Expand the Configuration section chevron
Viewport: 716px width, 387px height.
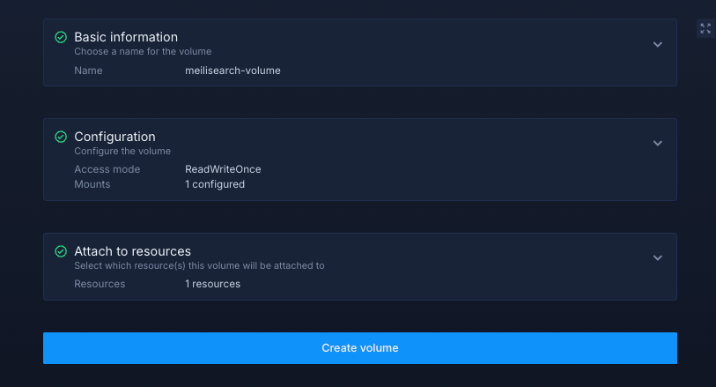657,144
